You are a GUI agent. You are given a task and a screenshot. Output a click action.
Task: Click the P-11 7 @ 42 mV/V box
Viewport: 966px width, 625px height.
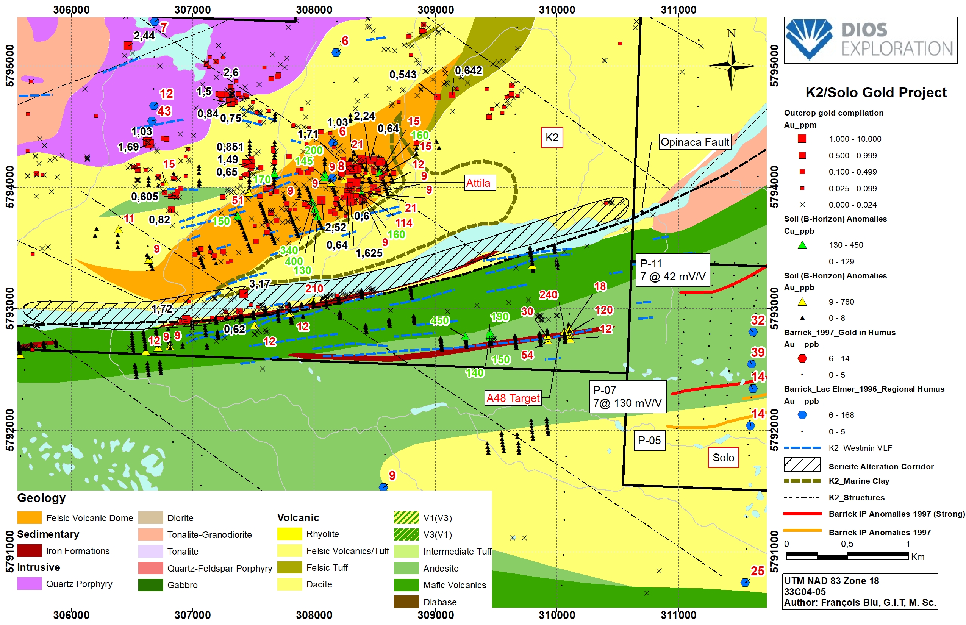click(x=672, y=270)
